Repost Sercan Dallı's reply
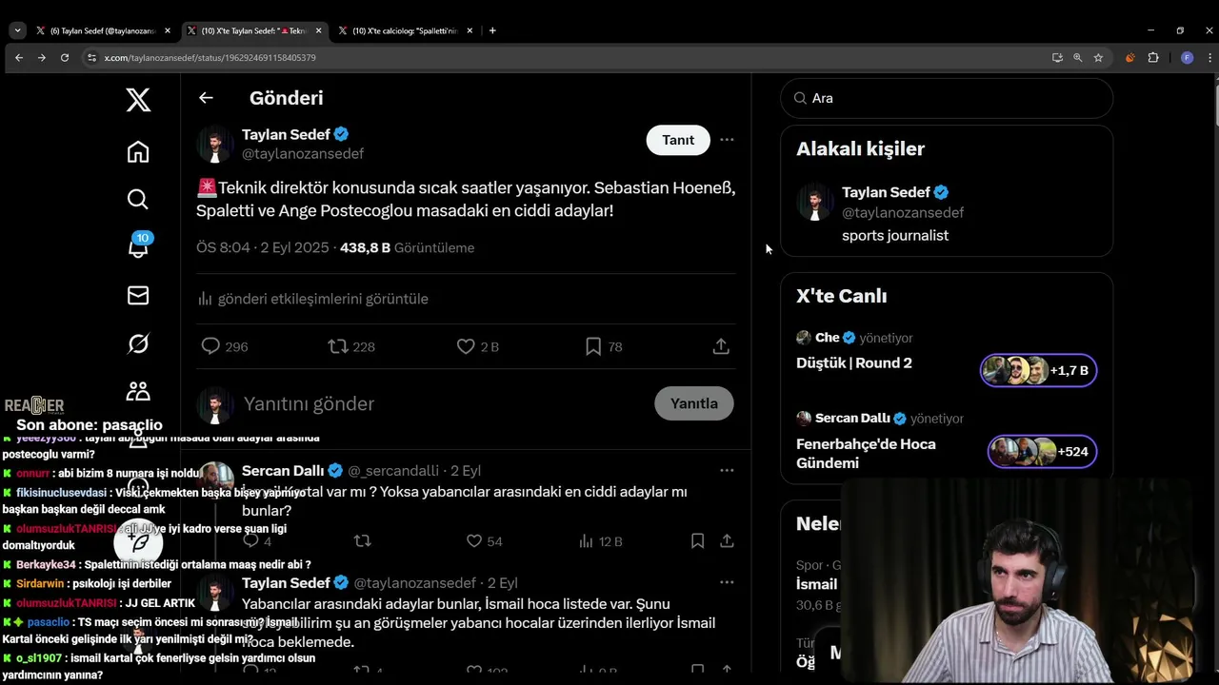 coord(362,541)
